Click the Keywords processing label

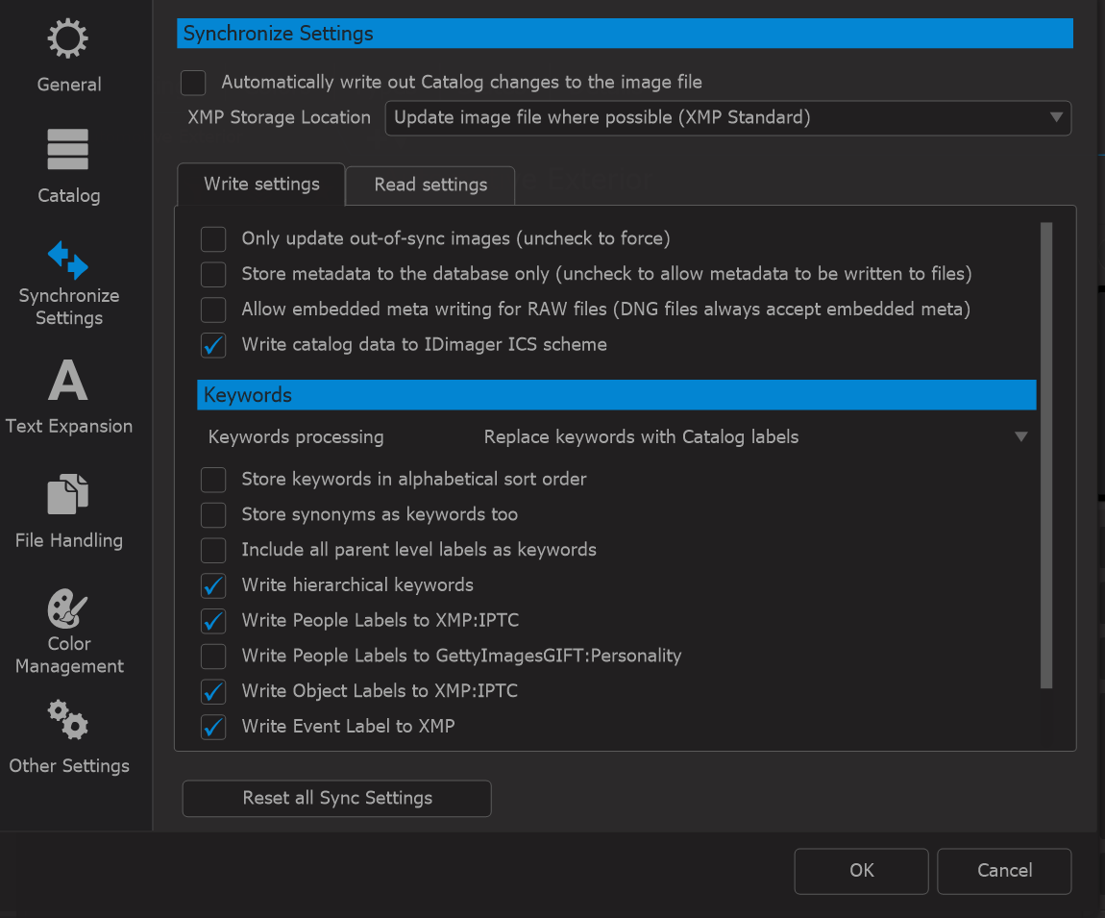click(x=296, y=437)
